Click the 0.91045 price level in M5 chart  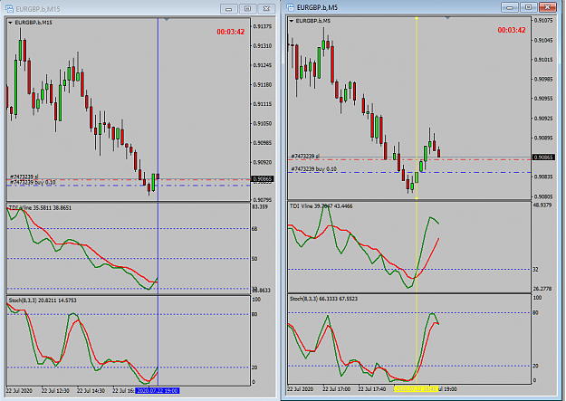(x=543, y=41)
